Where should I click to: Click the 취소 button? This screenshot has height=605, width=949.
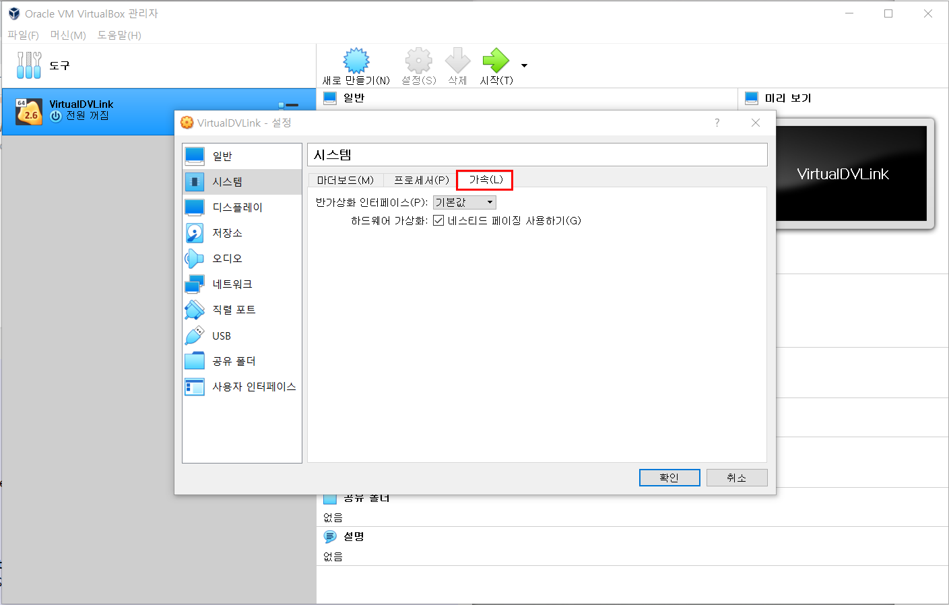(737, 478)
